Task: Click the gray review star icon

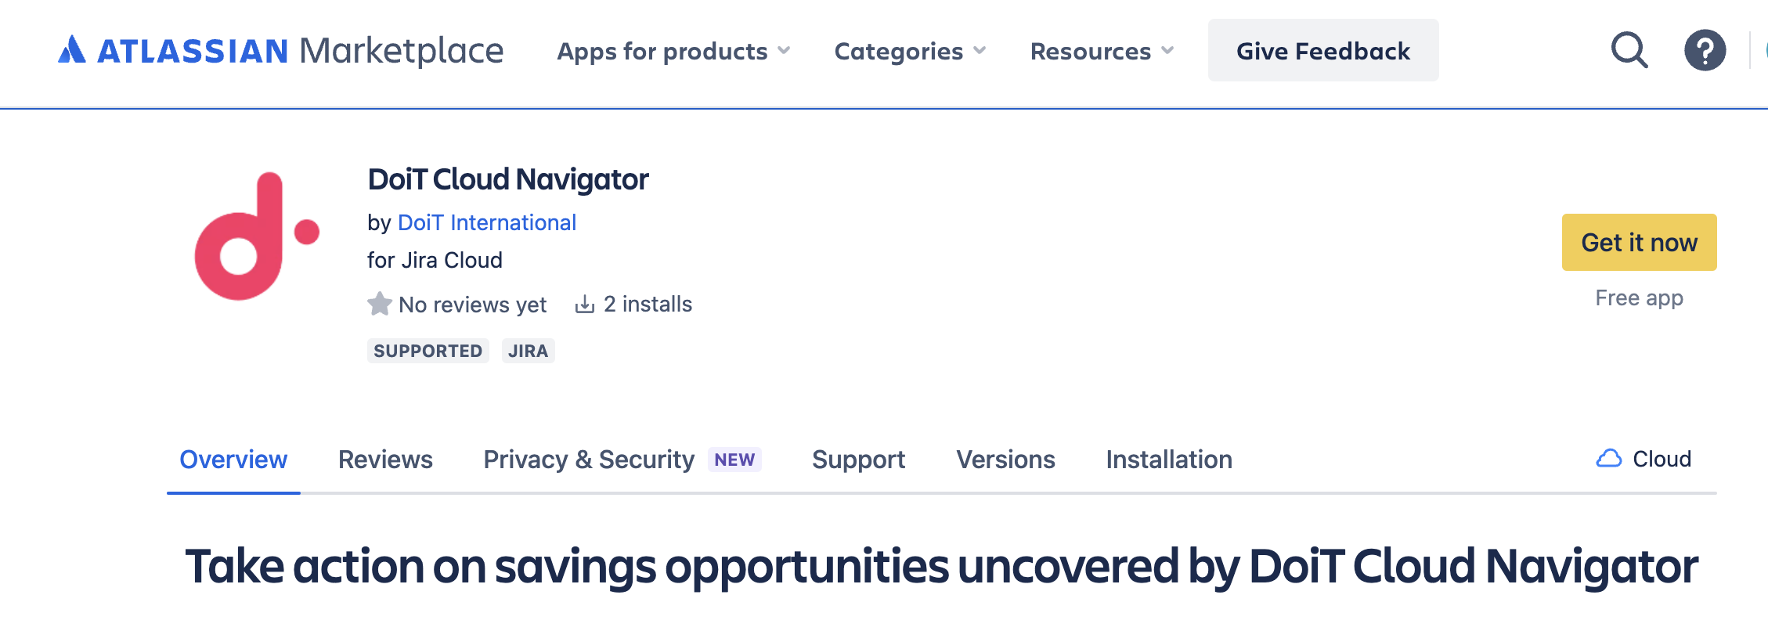Action: click(x=379, y=304)
